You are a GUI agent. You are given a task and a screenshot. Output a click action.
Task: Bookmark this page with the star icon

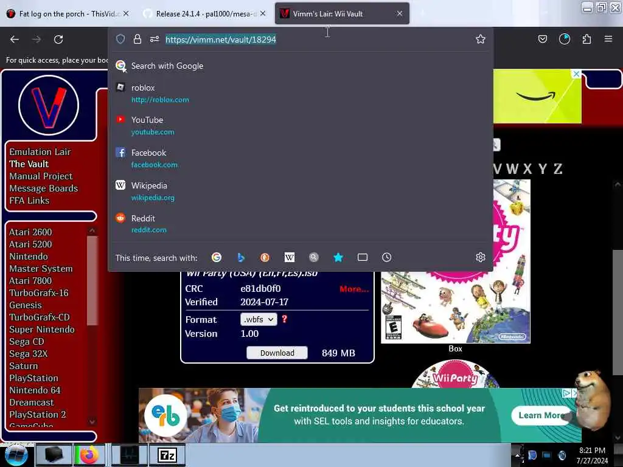click(x=481, y=39)
